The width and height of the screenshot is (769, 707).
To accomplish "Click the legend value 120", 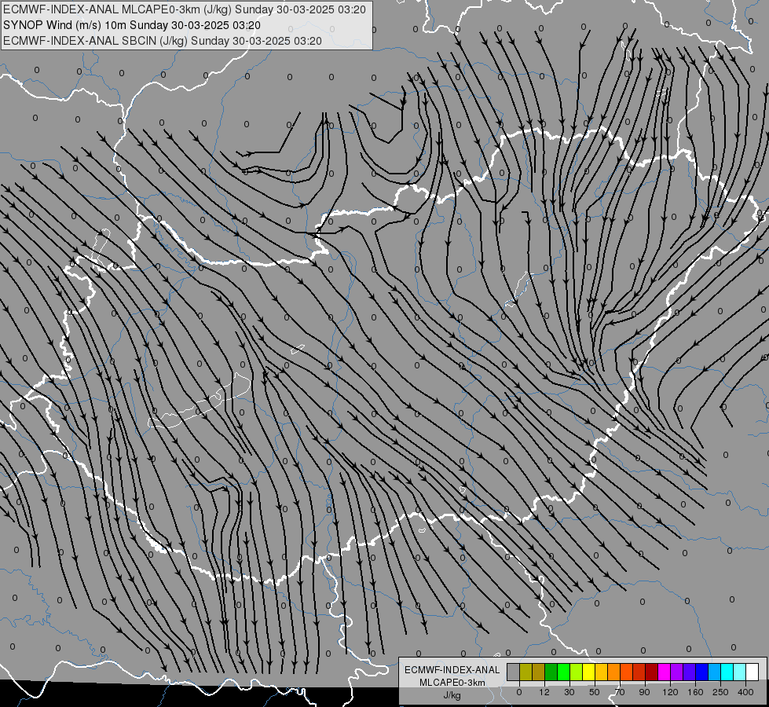I will click(x=670, y=692).
